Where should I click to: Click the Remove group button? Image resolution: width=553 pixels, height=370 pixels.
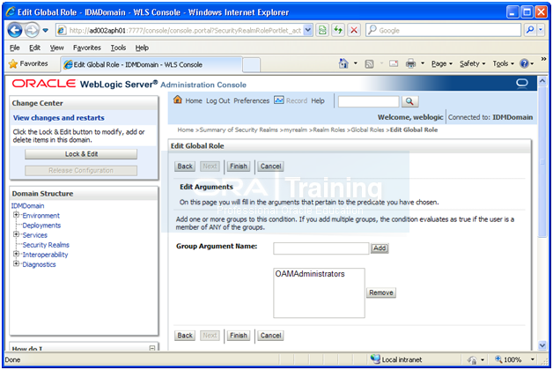pos(381,292)
